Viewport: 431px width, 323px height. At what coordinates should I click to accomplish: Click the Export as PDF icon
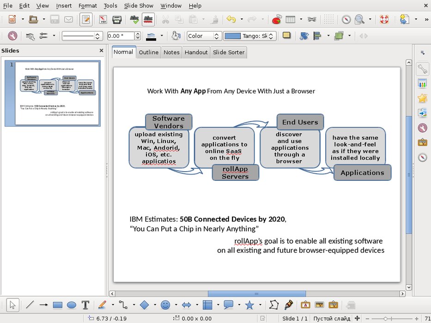click(103, 19)
